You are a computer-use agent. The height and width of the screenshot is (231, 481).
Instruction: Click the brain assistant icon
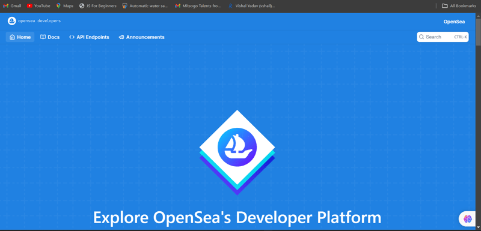[467, 218]
